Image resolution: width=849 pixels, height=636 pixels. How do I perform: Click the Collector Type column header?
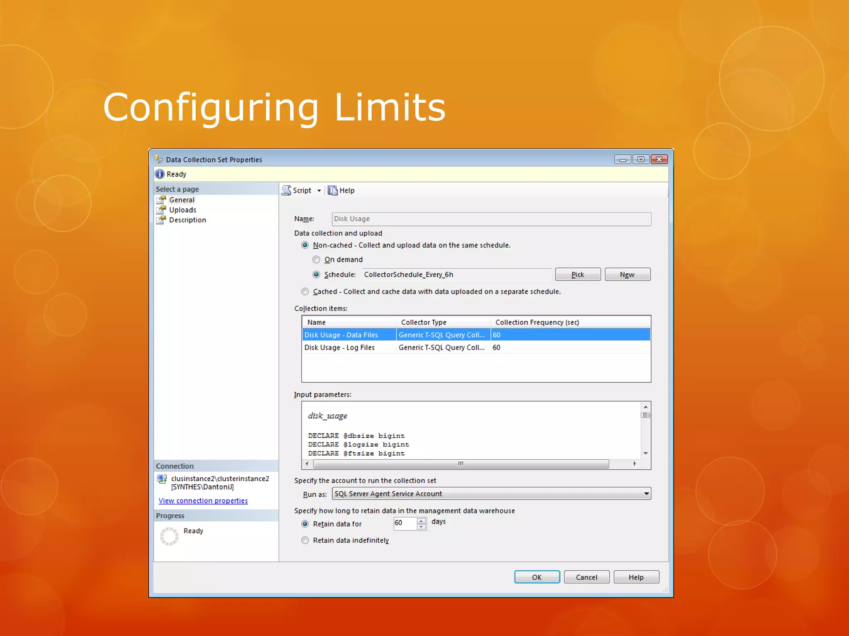click(x=444, y=322)
